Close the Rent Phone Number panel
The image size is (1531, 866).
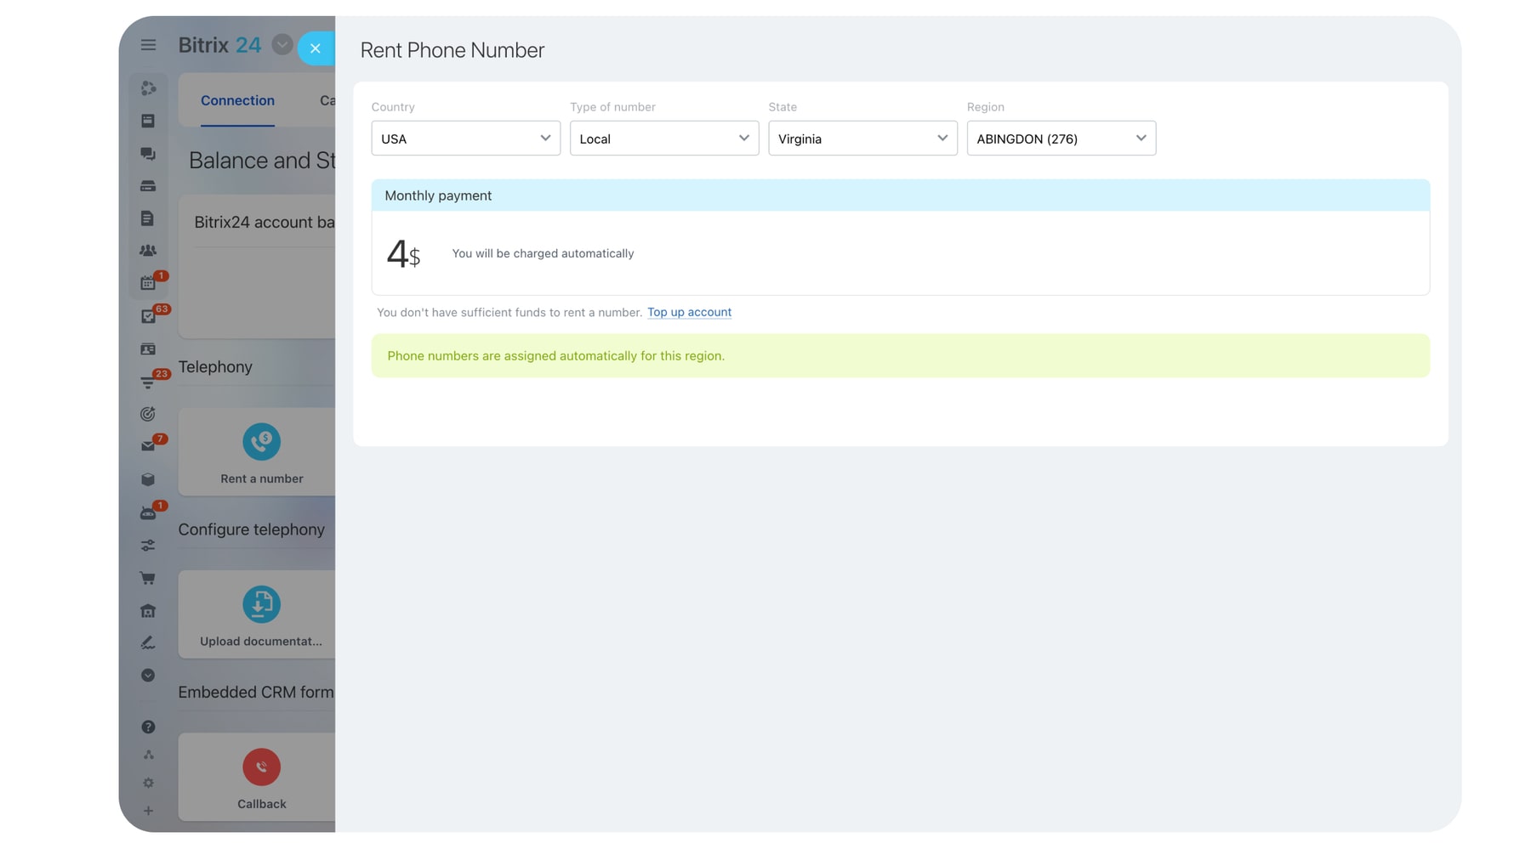click(316, 48)
